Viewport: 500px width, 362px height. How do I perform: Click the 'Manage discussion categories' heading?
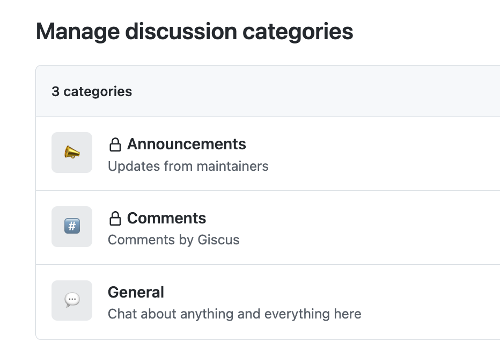194,31
